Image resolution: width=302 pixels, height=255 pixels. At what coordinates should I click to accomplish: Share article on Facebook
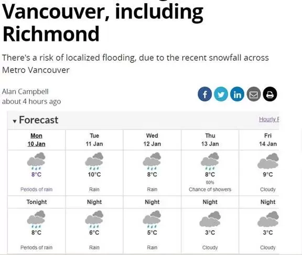pyautogui.click(x=204, y=94)
